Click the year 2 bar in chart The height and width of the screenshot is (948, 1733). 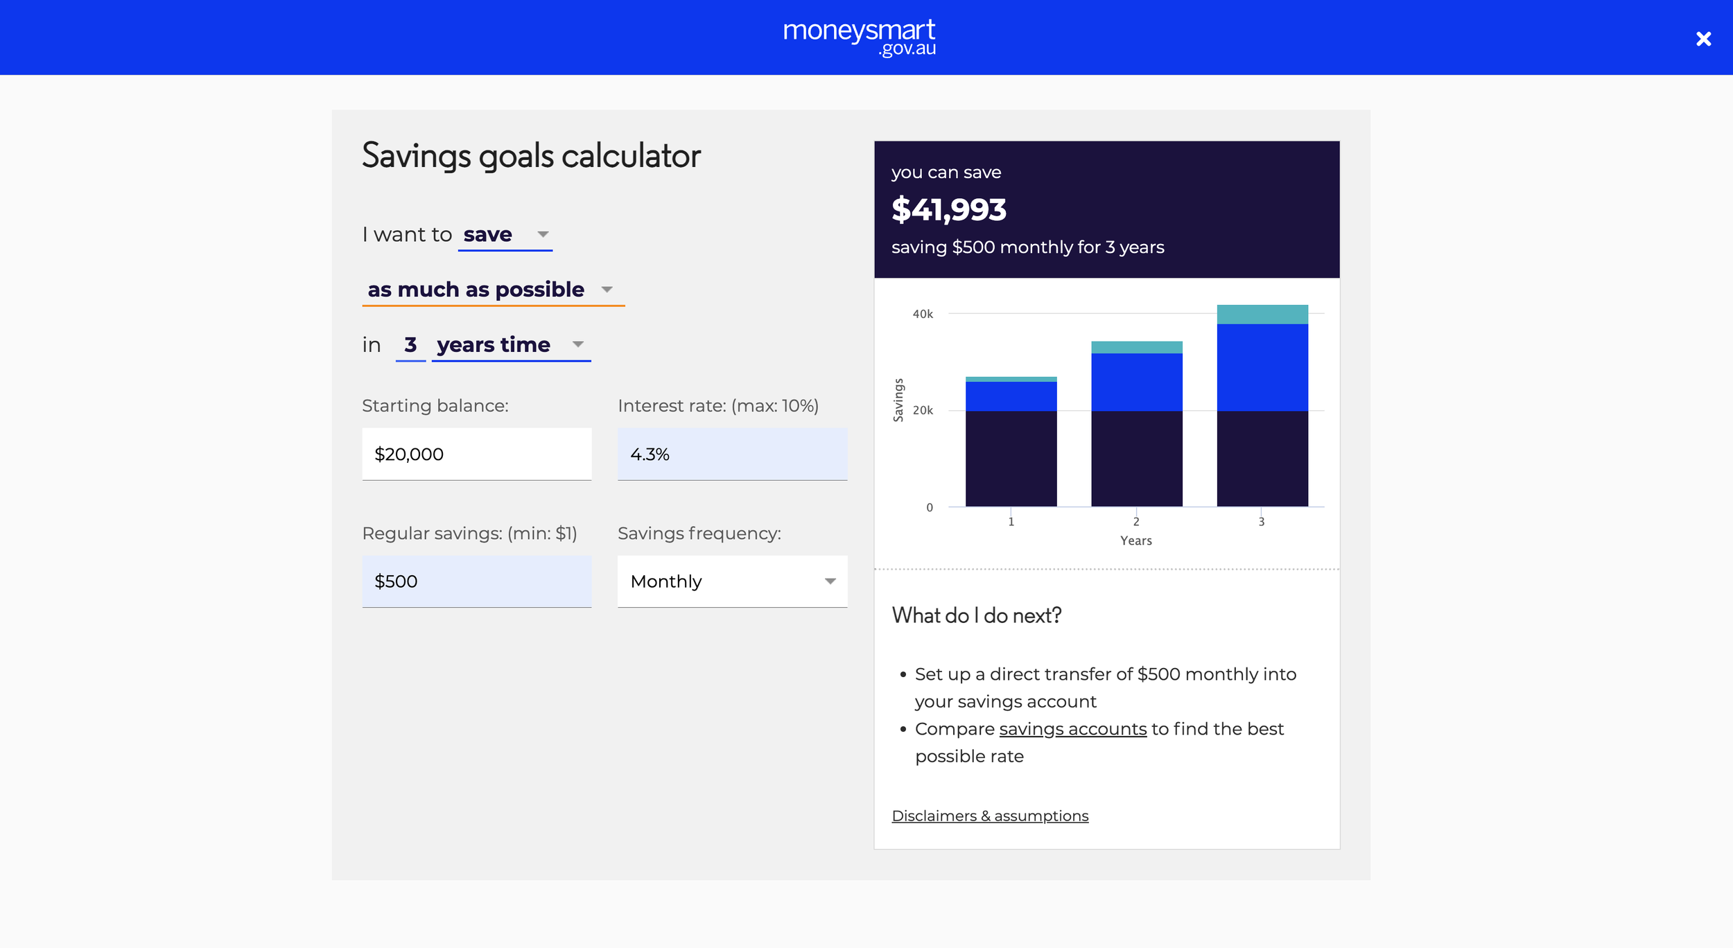1136,424
